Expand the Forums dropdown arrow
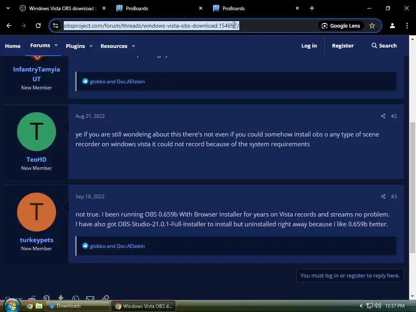416x312 pixels. 56,45
